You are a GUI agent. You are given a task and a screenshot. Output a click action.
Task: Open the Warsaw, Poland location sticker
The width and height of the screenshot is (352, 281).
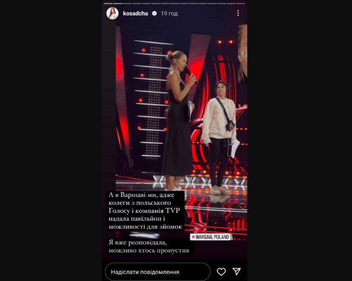click(210, 237)
